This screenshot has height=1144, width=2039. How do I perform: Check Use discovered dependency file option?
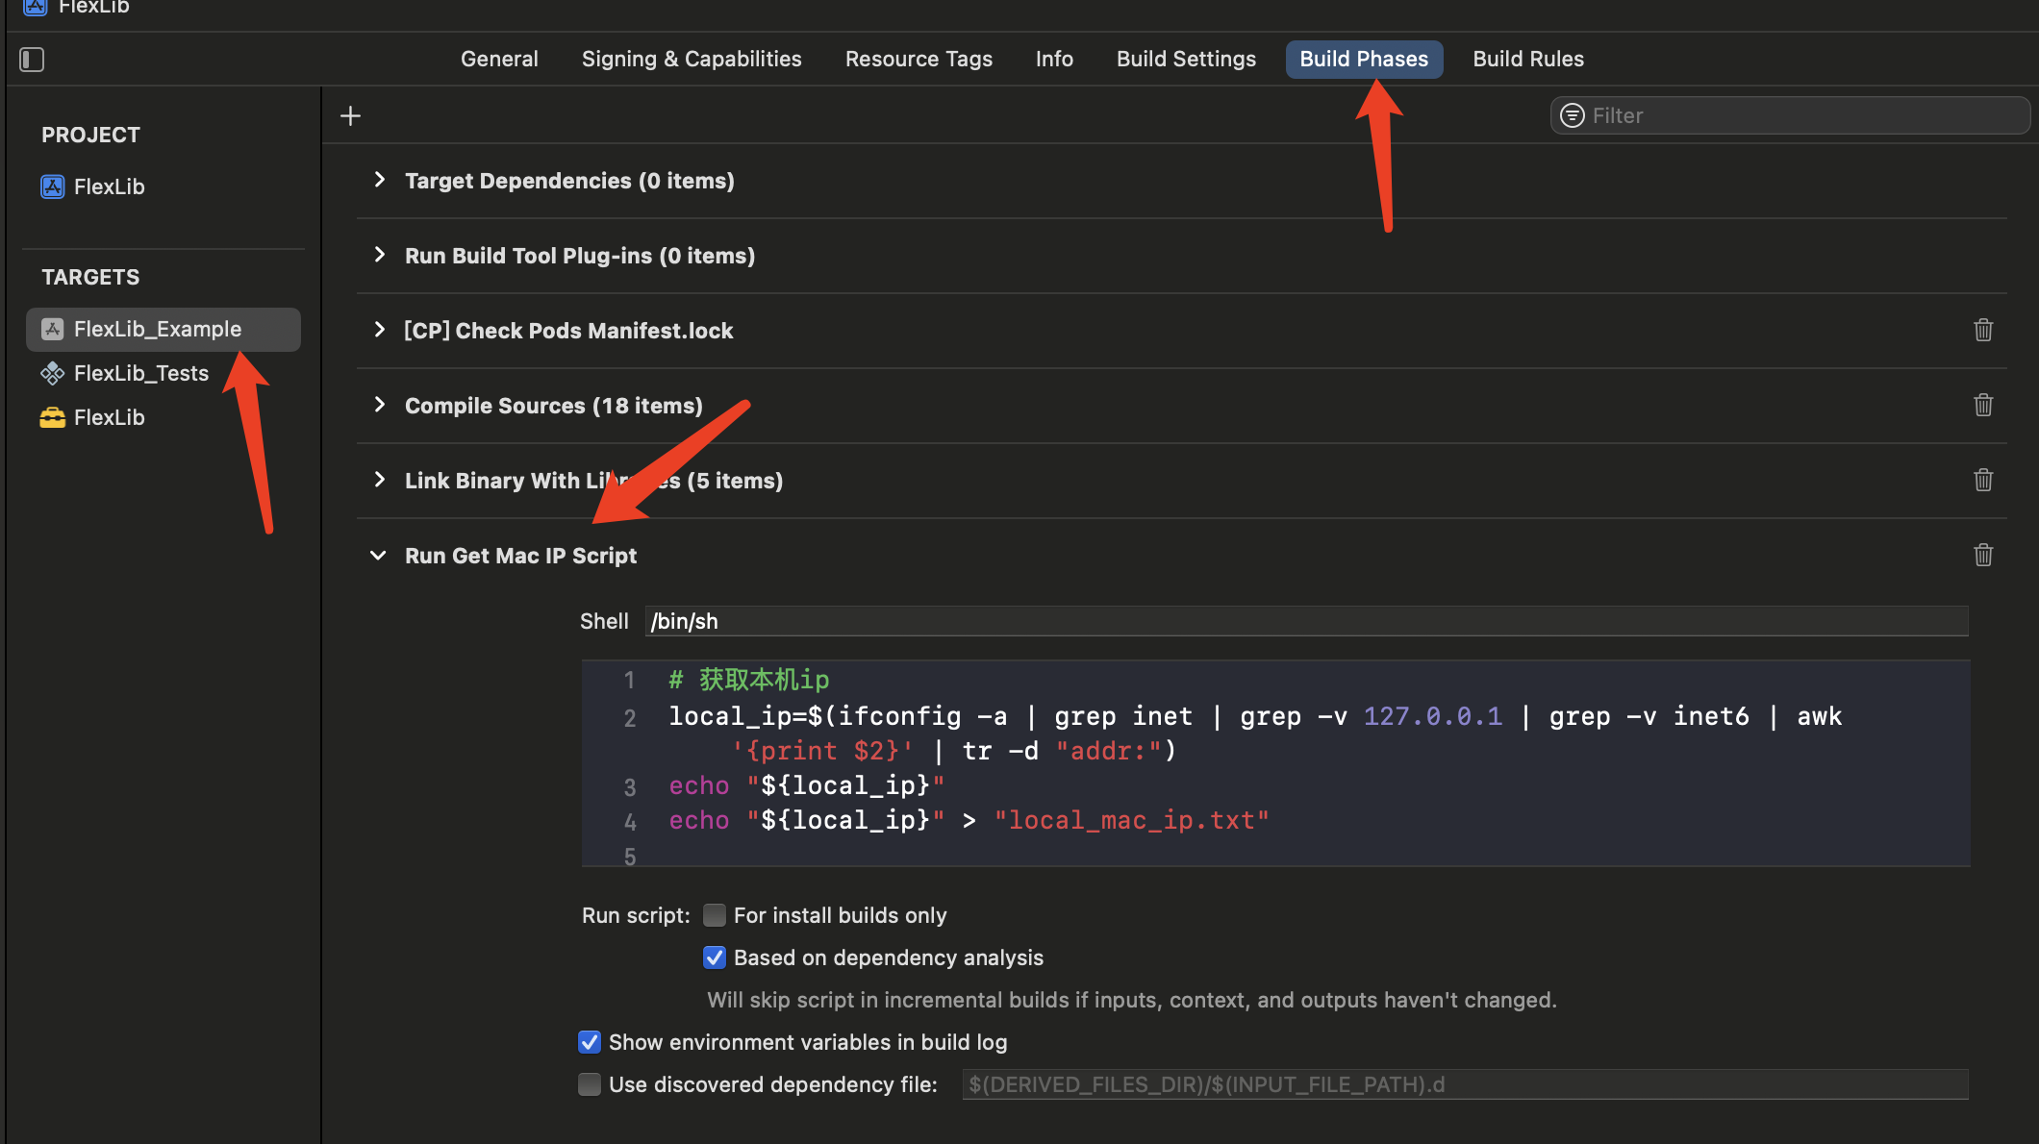click(590, 1084)
